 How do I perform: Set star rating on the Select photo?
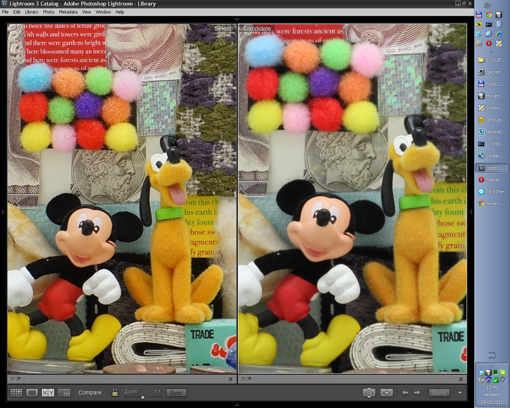click(x=122, y=379)
